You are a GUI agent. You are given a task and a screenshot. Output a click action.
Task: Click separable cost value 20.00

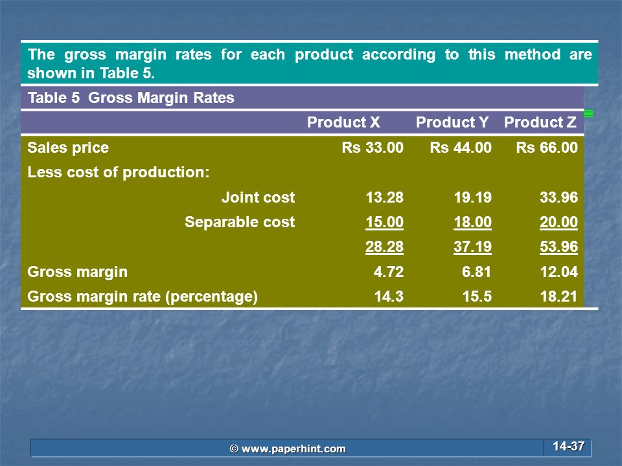point(559,222)
